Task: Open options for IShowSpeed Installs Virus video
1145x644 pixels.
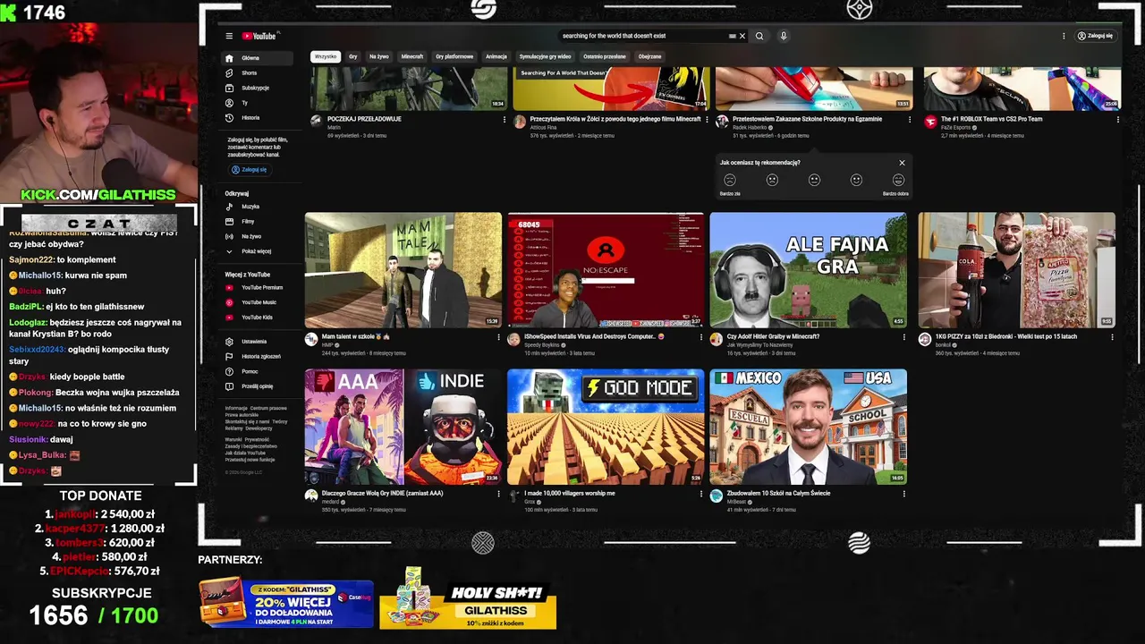Action: (701, 337)
